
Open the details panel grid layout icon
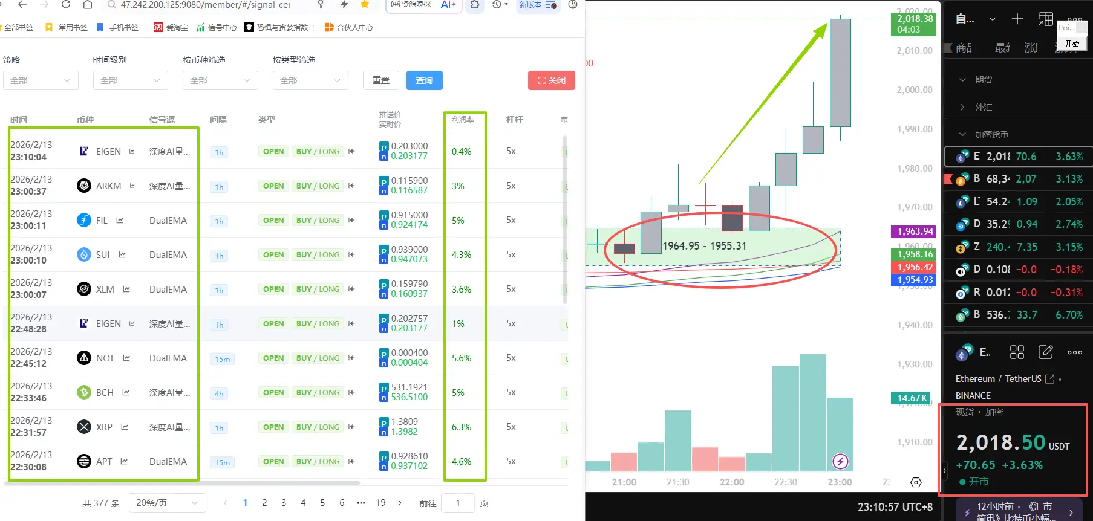click(1017, 352)
